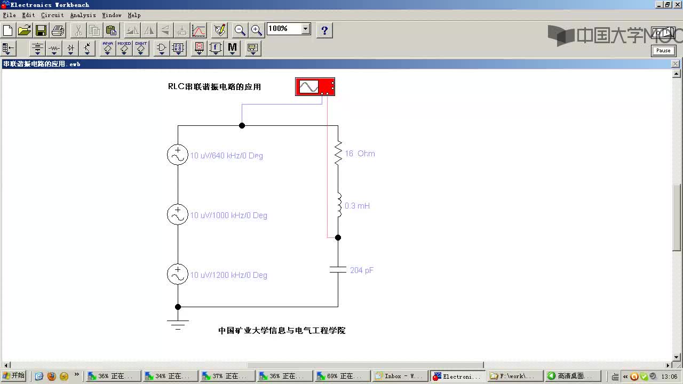Open the Circuit menu

52,15
